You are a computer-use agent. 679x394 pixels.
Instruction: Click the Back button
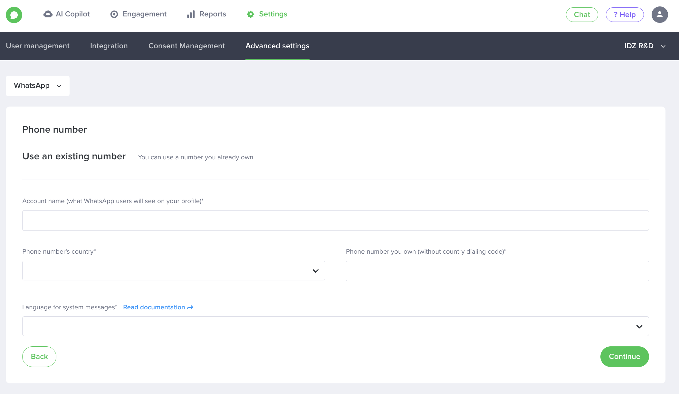pyautogui.click(x=39, y=357)
